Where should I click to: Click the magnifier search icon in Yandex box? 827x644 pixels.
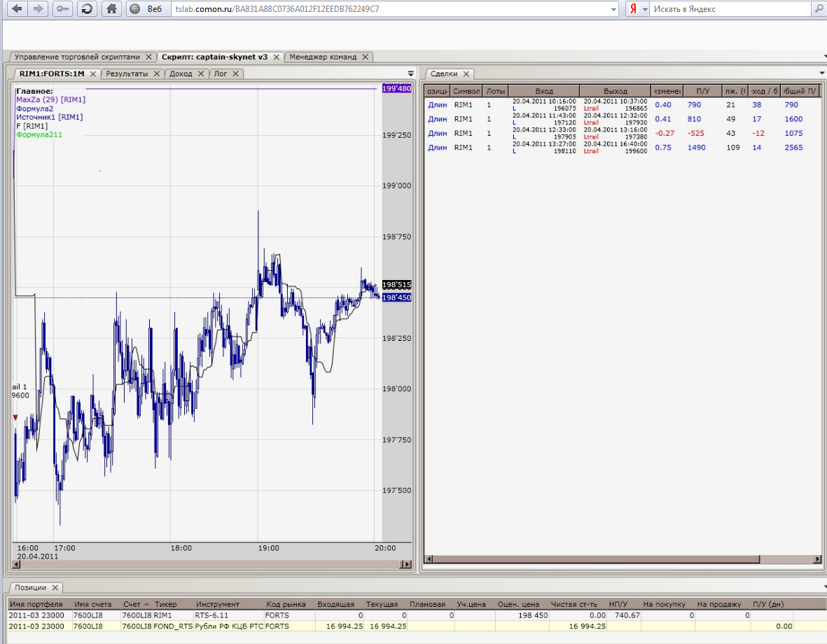point(818,9)
